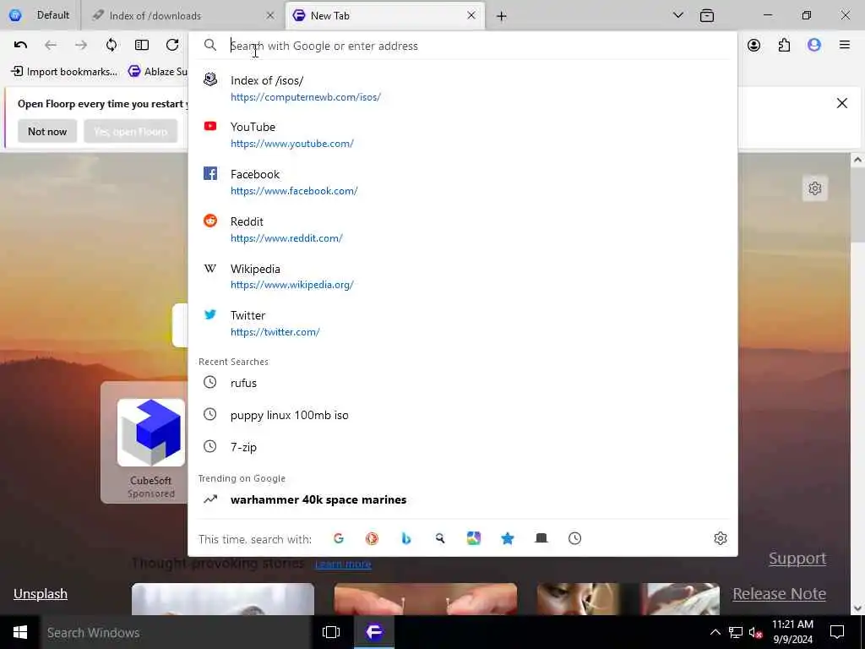865x649 pixels.
Task: Select the Reddit suggestion
Action: [462, 230]
